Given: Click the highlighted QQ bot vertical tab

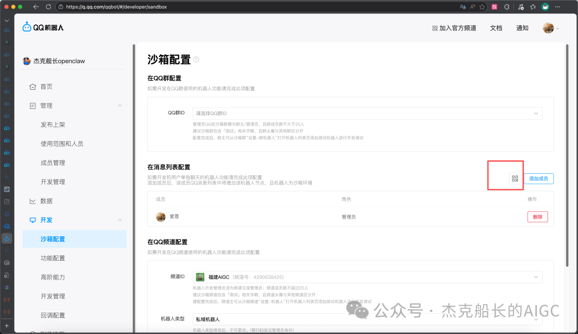Looking at the screenshot, I should point(6,238).
